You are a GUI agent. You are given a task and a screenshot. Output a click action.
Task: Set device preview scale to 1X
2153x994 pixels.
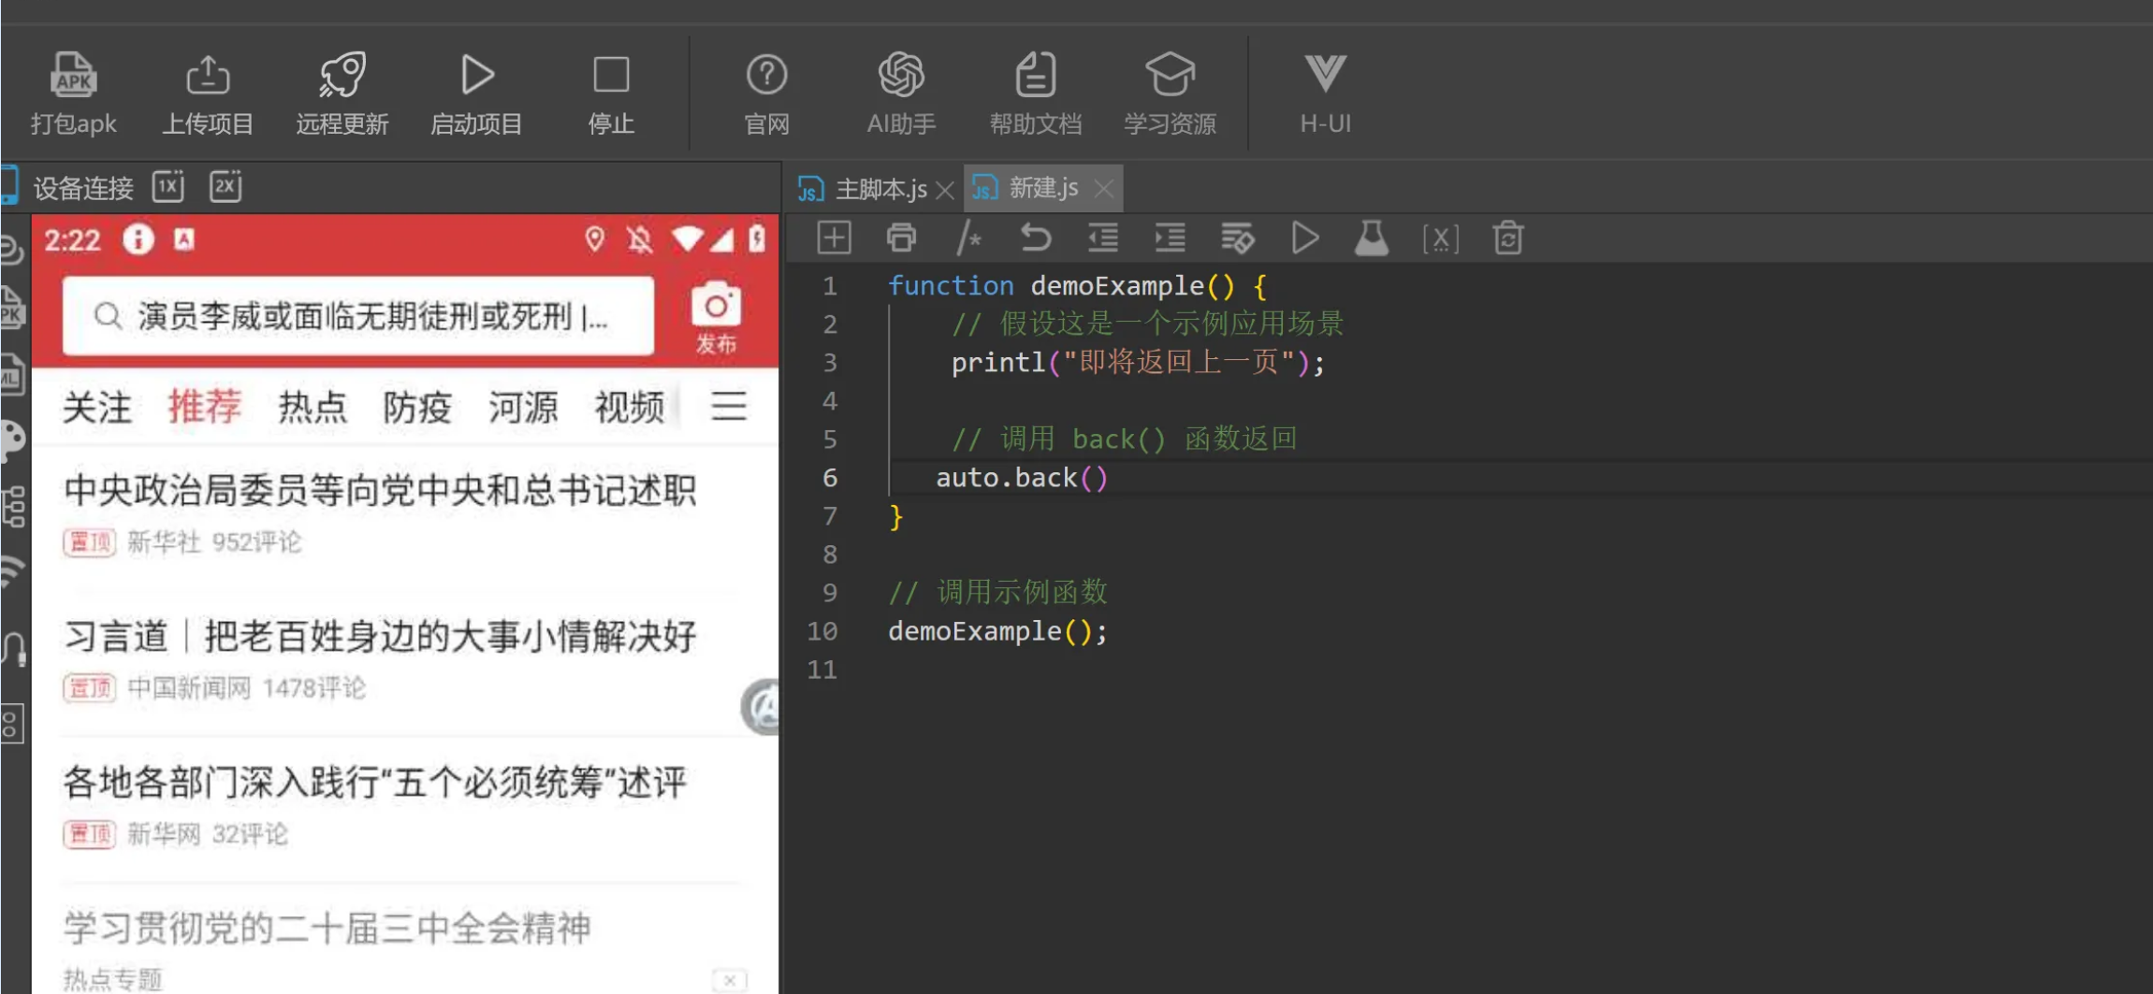coord(168,187)
